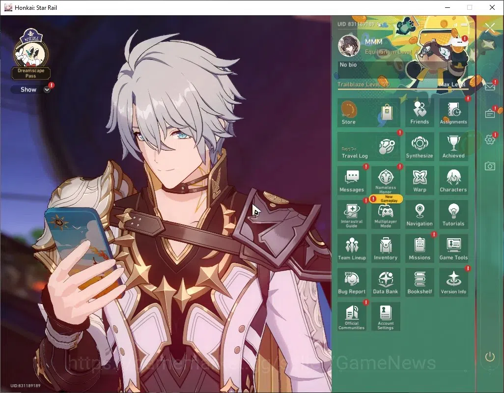Open the settings gear in the side strip
This screenshot has width=504, height=393.
coord(490,140)
